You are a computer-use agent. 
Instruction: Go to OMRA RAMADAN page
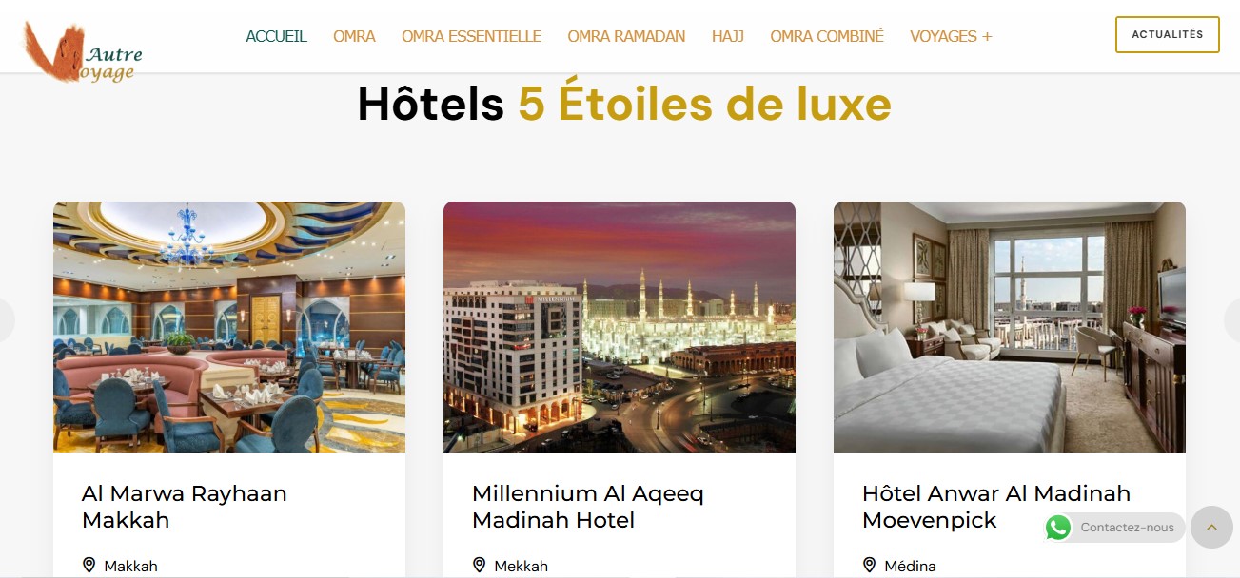626,36
